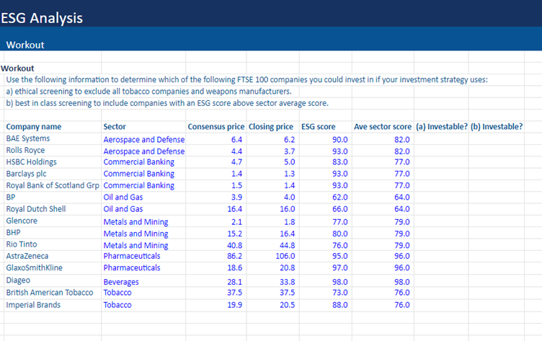Click the Consensus price header cell
This screenshot has height=341, width=542.
pyautogui.click(x=216, y=127)
